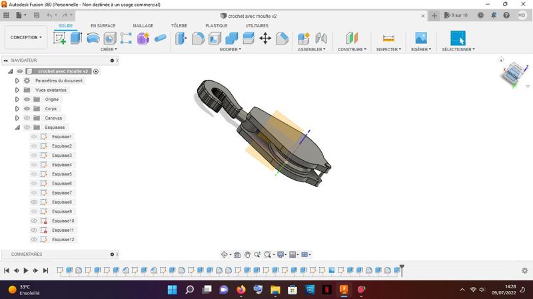The image size is (533, 299).
Task: Click the timeline playhead marker at end
Action: [x=402, y=269]
